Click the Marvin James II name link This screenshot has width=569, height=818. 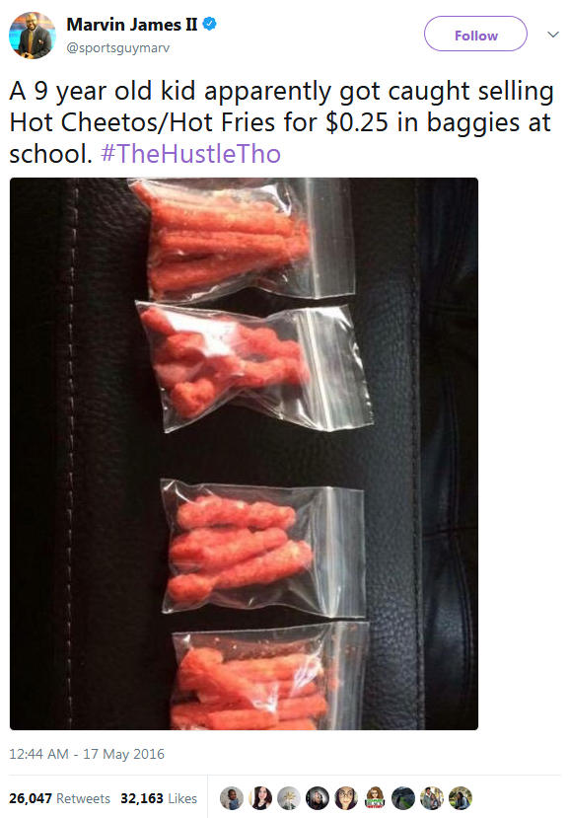click(x=132, y=25)
